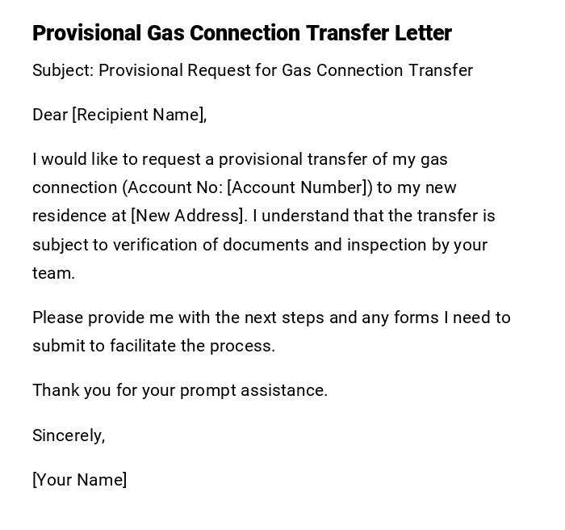Click the 'Sincerely,' closing line
This screenshot has width=565, height=530.
pyautogui.click(x=69, y=435)
